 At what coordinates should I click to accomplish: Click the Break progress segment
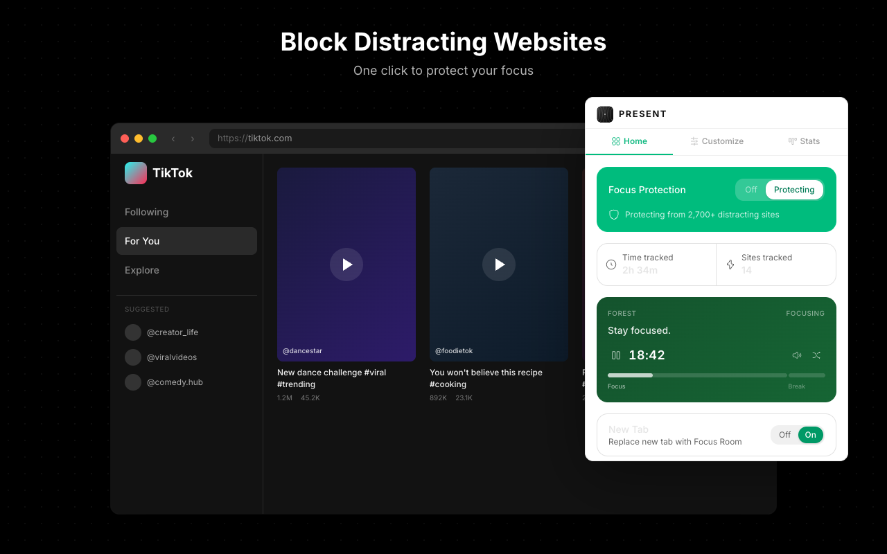click(807, 375)
